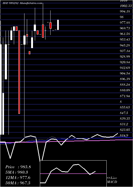Click the MunafaSutra.com title text

(31, 3)
